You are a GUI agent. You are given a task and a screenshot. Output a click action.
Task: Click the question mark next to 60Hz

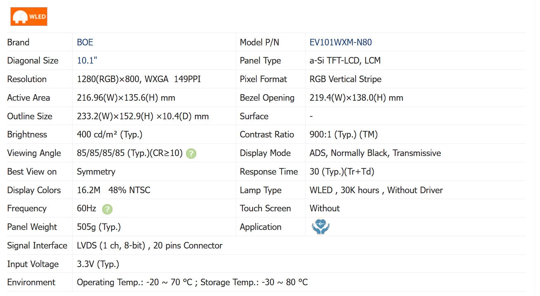point(107,209)
